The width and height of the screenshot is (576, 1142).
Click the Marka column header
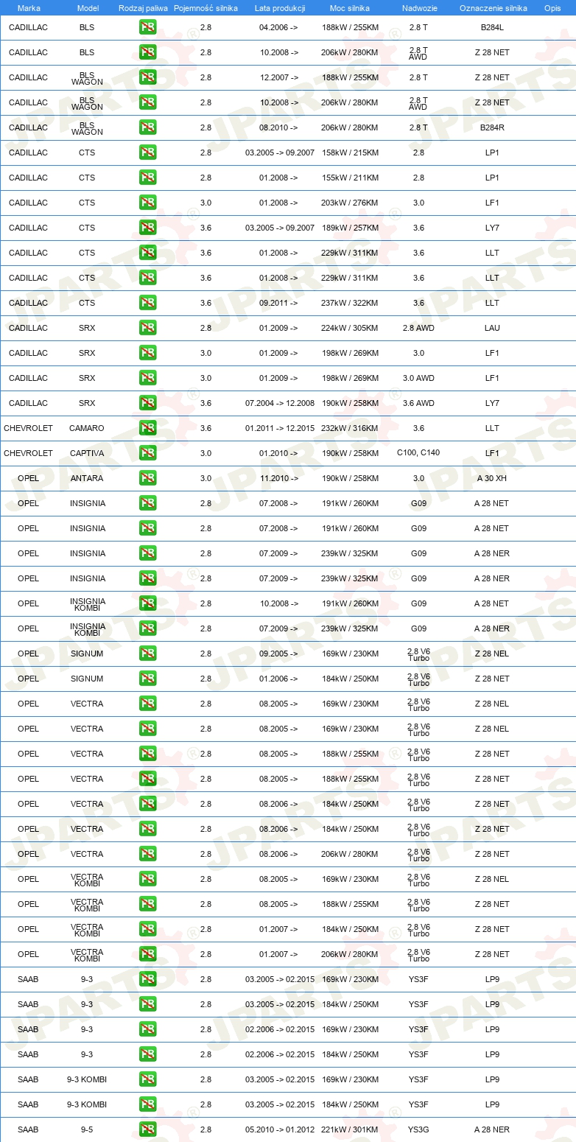(x=29, y=8)
